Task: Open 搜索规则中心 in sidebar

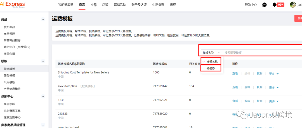Action: (12, 117)
